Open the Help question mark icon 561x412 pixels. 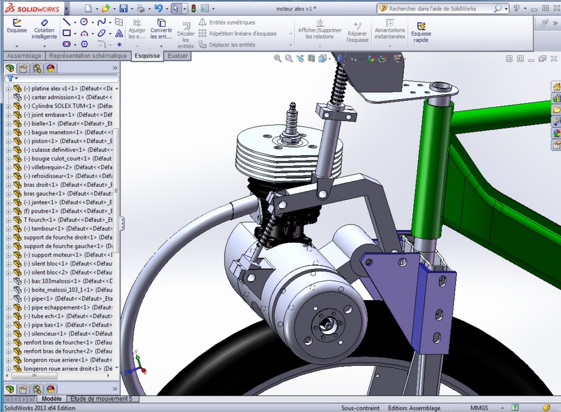pyautogui.click(x=516, y=8)
